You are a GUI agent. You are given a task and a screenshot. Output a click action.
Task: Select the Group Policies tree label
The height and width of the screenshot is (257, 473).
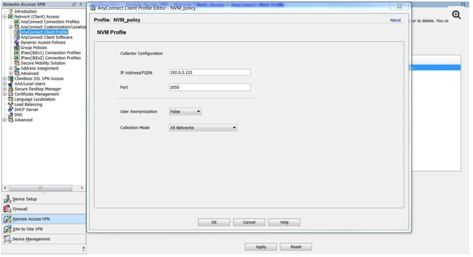click(34, 48)
